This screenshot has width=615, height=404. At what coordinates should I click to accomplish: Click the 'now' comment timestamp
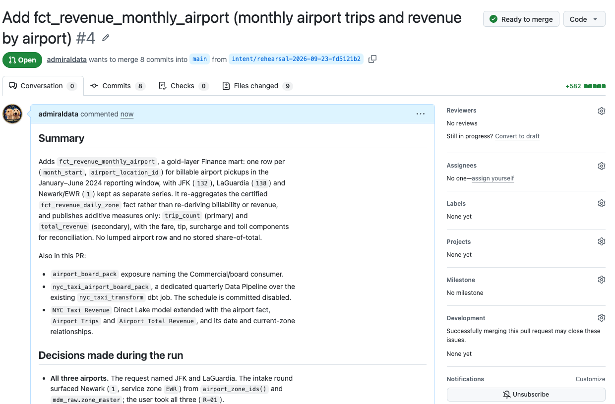click(127, 114)
